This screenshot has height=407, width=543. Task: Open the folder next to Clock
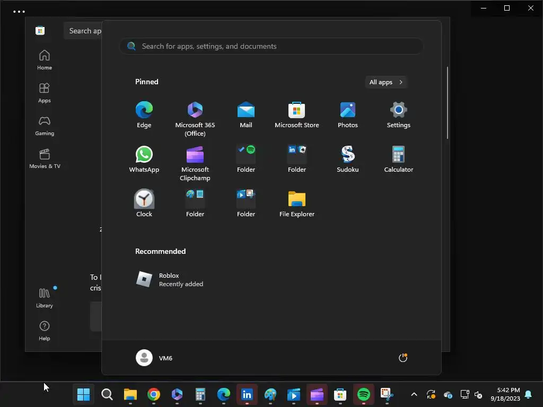(195, 203)
